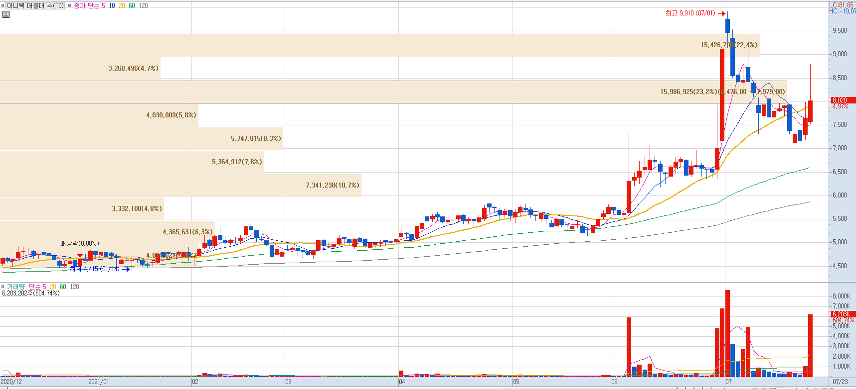Toggle the 이니텍 매물대 indicator checkbox
The height and width of the screenshot is (389, 856).
3,5
